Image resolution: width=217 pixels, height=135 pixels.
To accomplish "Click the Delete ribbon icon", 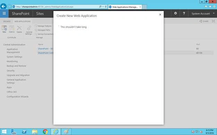I will 19,29.
